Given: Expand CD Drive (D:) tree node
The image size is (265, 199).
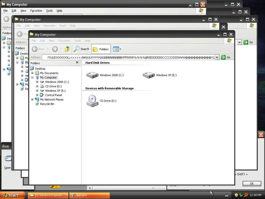Looking at the screenshot, I should (x=37, y=86).
